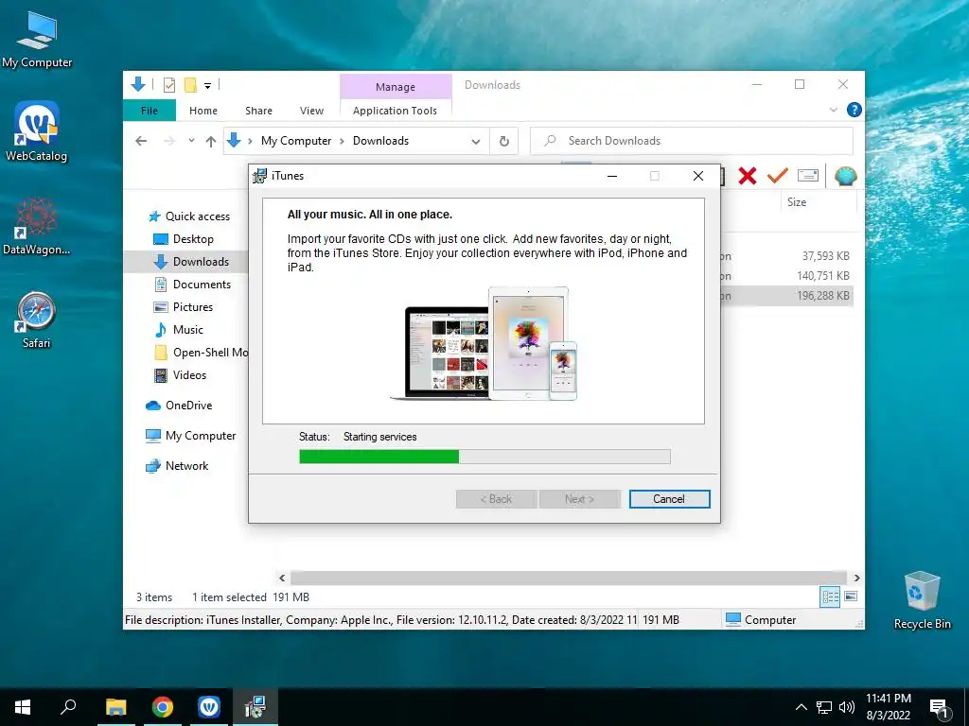Viewport: 969px width, 726px height.
Task: Expand the Explorer ribbon chevron
Action: (x=833, y=110)
